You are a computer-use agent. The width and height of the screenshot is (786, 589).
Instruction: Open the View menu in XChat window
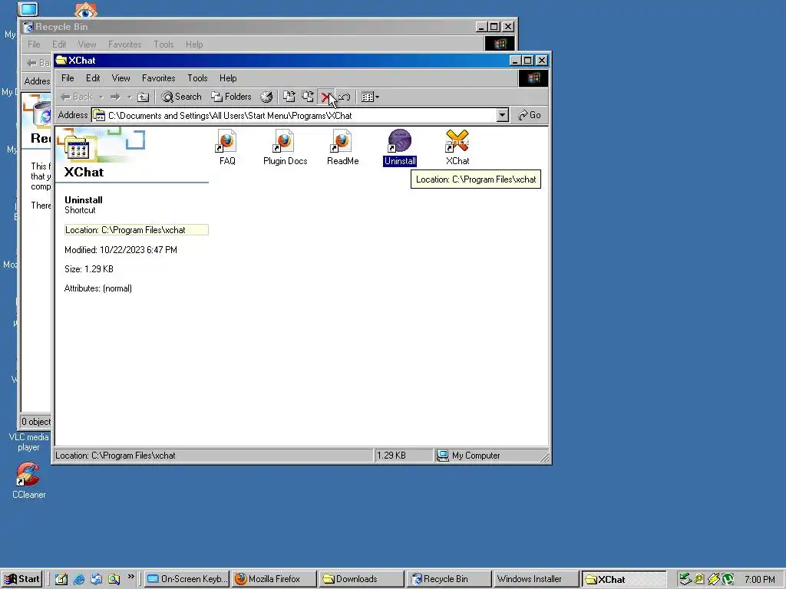pyautogui.click(x=121, y=78)
